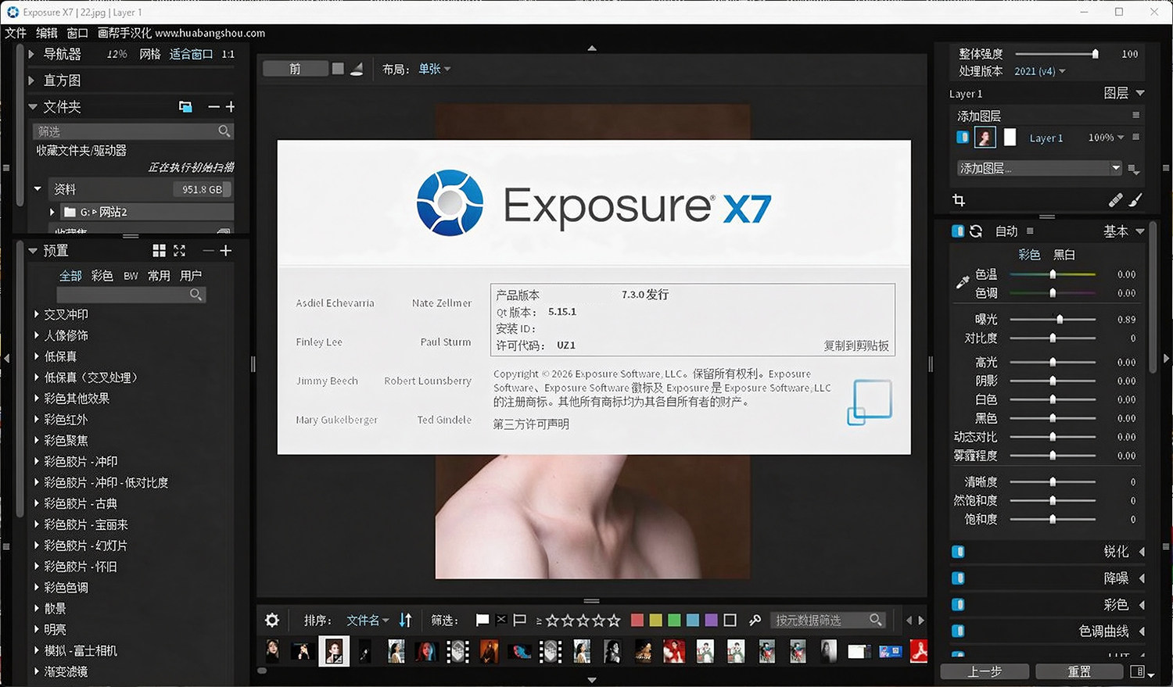Open the 编辑 menu
Screen dimensions: 1173x687
tap(47, 33)
